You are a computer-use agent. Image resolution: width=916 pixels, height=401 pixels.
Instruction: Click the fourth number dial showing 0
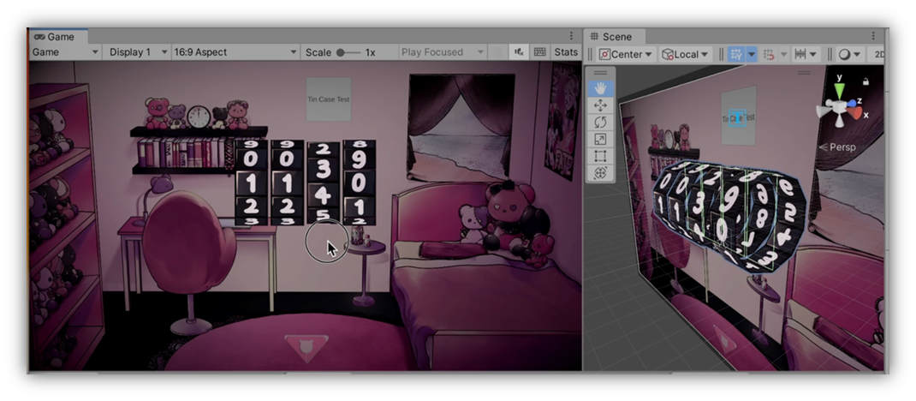(x=359, y=183)
